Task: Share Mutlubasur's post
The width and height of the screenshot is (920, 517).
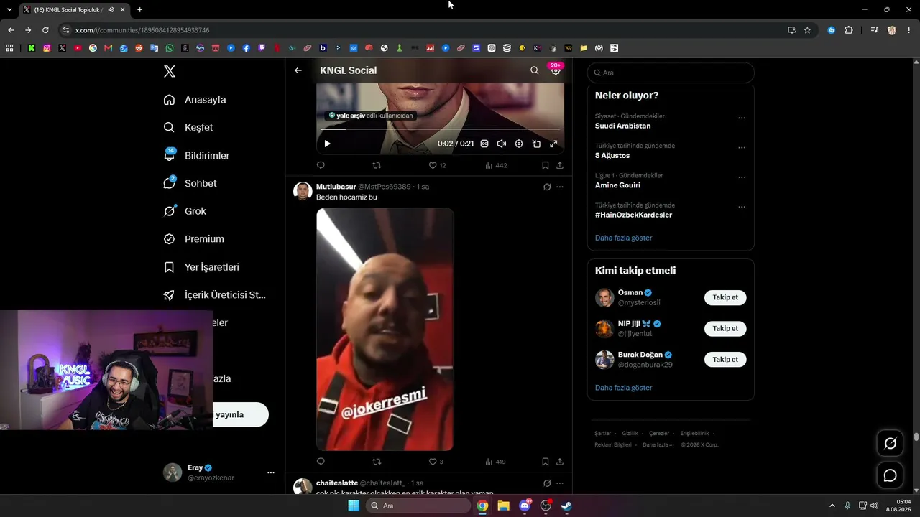Action: [560, 462]
